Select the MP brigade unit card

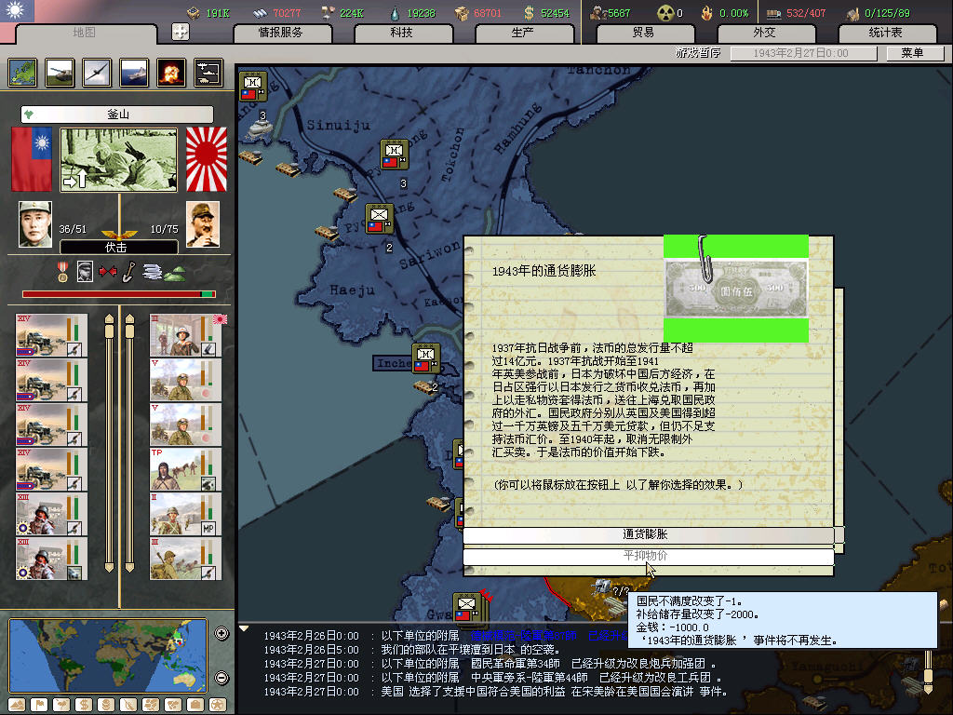tap(185, 514)
